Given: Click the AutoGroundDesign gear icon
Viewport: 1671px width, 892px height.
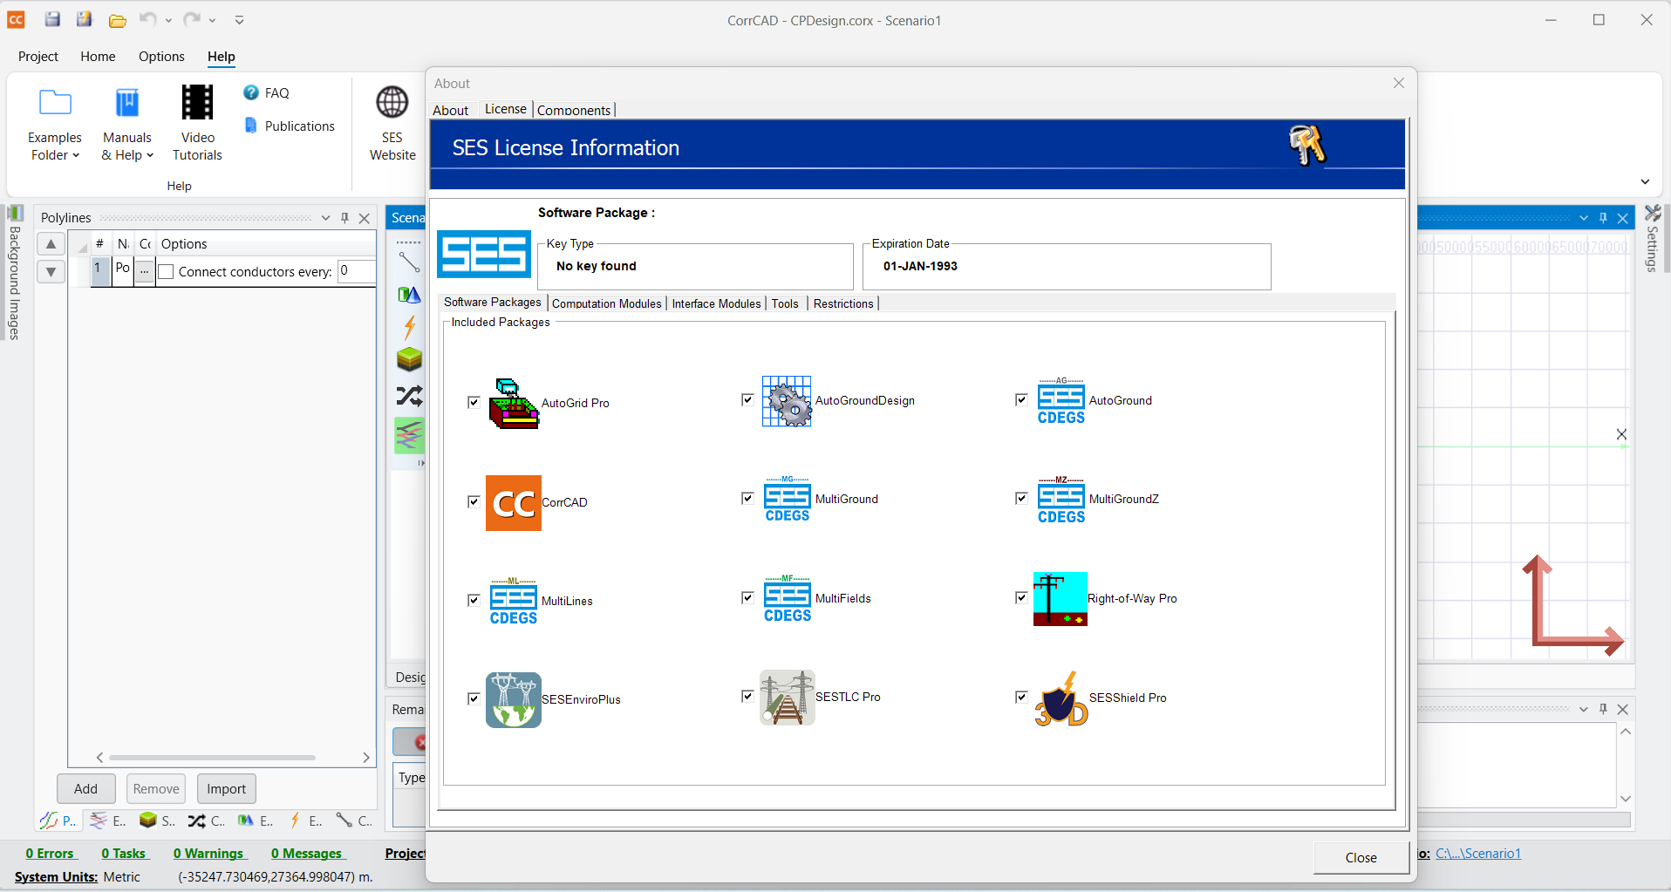Looking at the screenshot, I should coord(787,401).
